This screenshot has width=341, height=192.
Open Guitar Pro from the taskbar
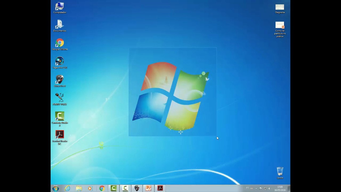(137, 188)
